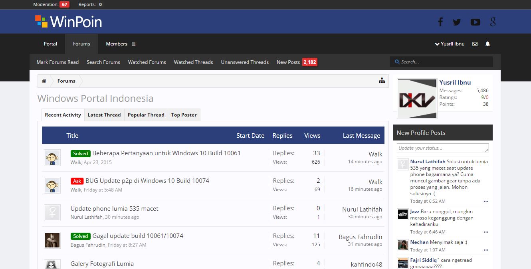The height and width of the screenshot is (269, 531).
Task: Click the Update your status field
Action: (x=442, y=148)
